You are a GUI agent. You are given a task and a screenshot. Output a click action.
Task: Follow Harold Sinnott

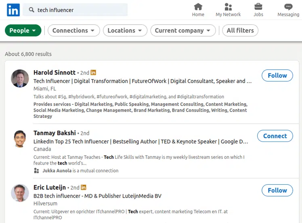(277, 75)
